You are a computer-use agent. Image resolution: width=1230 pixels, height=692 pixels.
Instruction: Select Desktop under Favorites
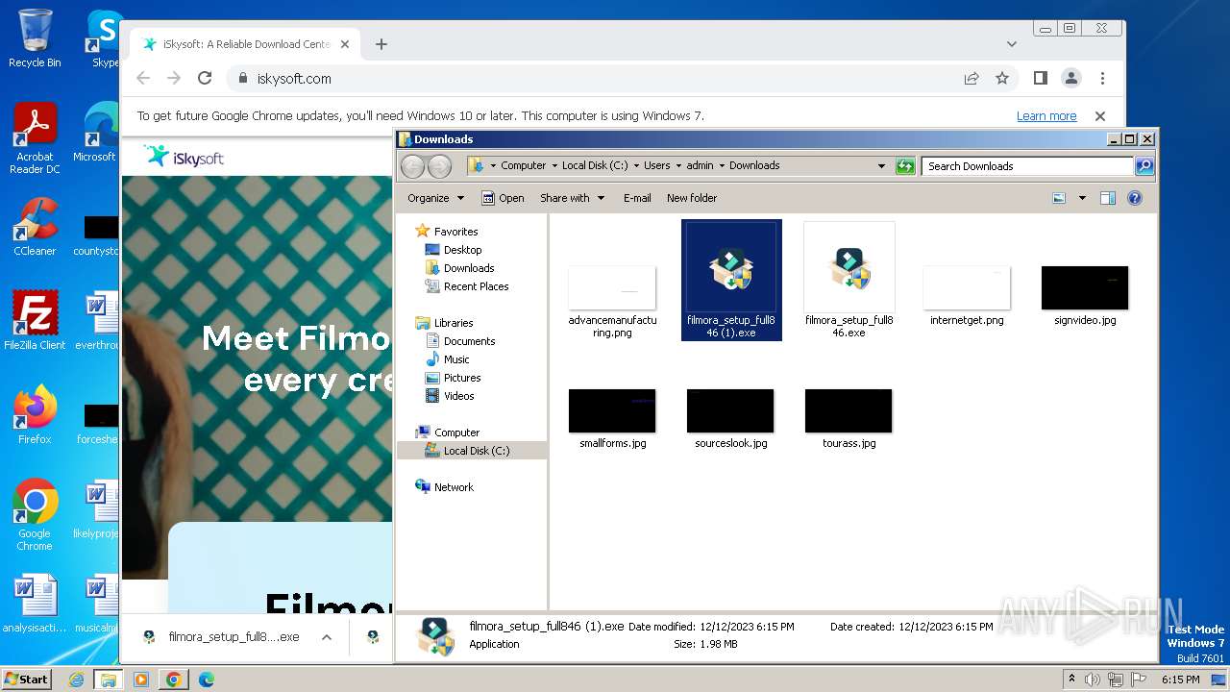click(462, 250)
